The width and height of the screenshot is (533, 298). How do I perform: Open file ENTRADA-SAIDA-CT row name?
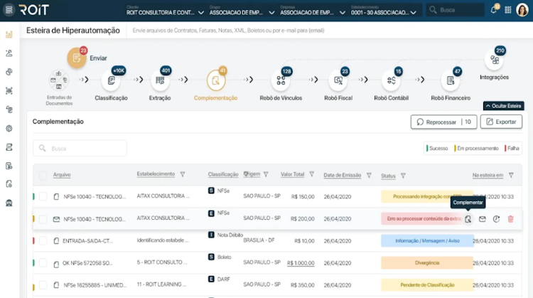87,241
